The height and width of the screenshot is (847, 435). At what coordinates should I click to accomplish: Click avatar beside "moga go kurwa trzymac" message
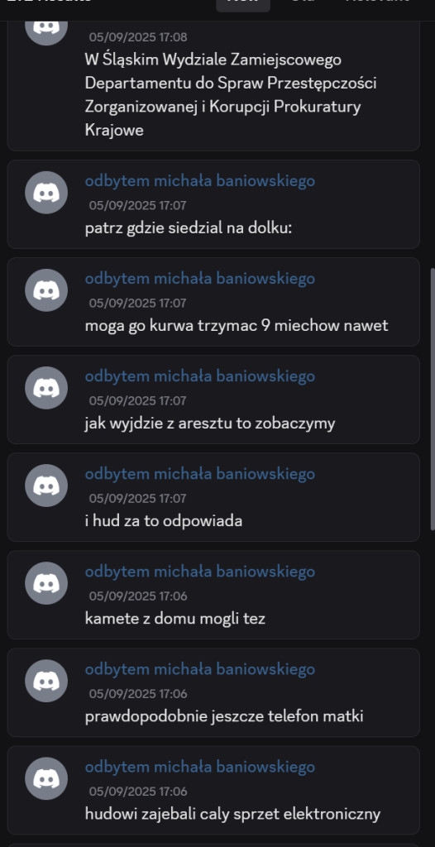coord(46,290)
